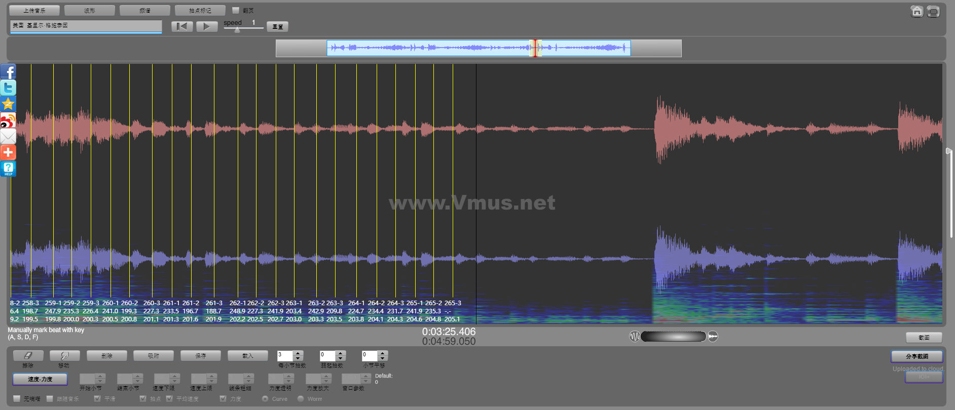Increase the 每小节拍数 beats-per-bar stepper

click(x=298, y=353)
